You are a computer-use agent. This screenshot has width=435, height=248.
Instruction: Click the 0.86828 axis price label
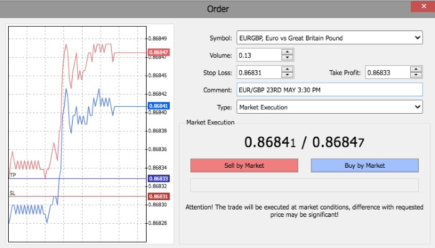(x=158, y=223)
